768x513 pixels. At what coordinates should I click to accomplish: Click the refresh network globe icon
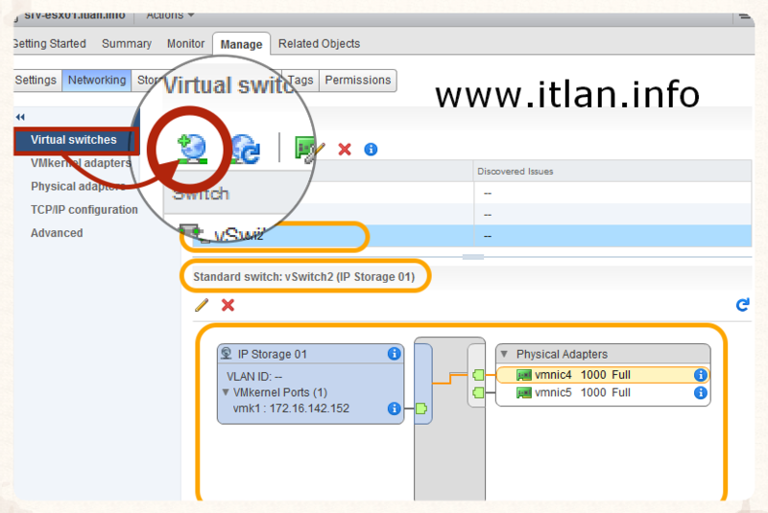tap(244, 149)
